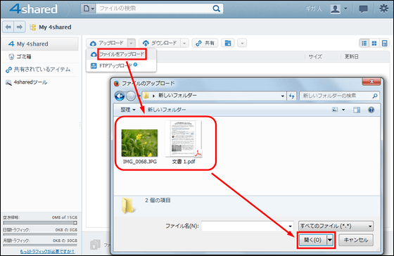The image size is (394, 256).
Task: Click the 開く(O) button
Action: pyautogui.click(x=313, y=240)
